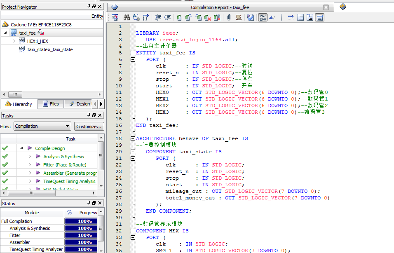Click the Toggle Bookmark toolbar icon

pos(179,17)
